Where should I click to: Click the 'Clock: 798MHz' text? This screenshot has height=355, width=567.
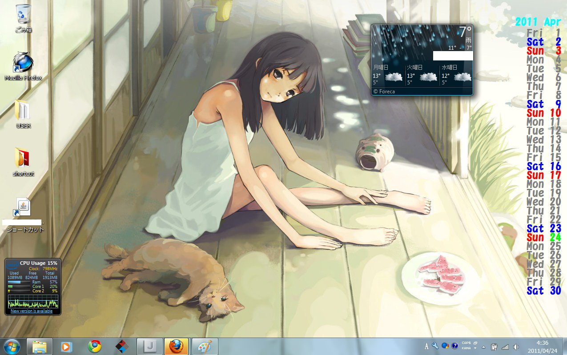43,269
